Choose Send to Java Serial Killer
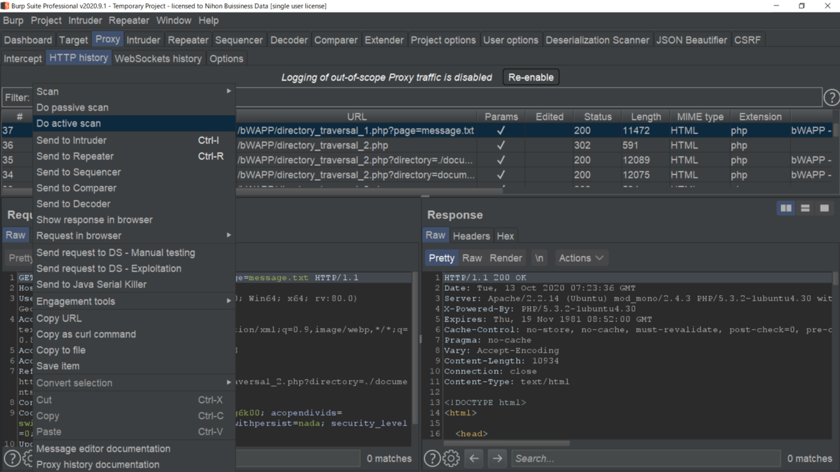This screenshot has width=840, height=472. 134,285
